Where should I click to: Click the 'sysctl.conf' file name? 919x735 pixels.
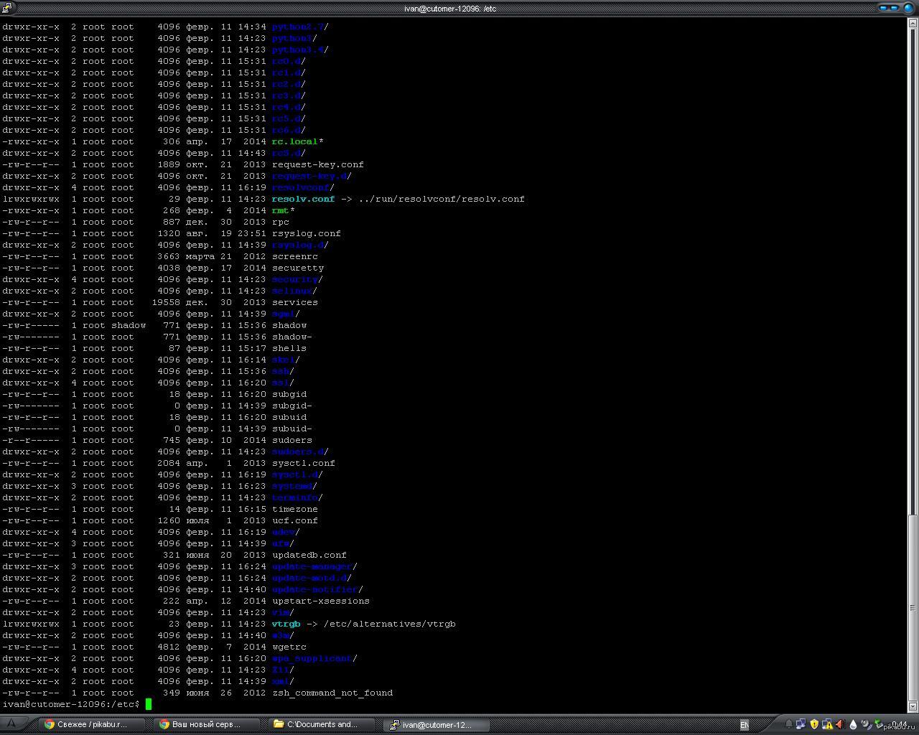click(303, 463)
